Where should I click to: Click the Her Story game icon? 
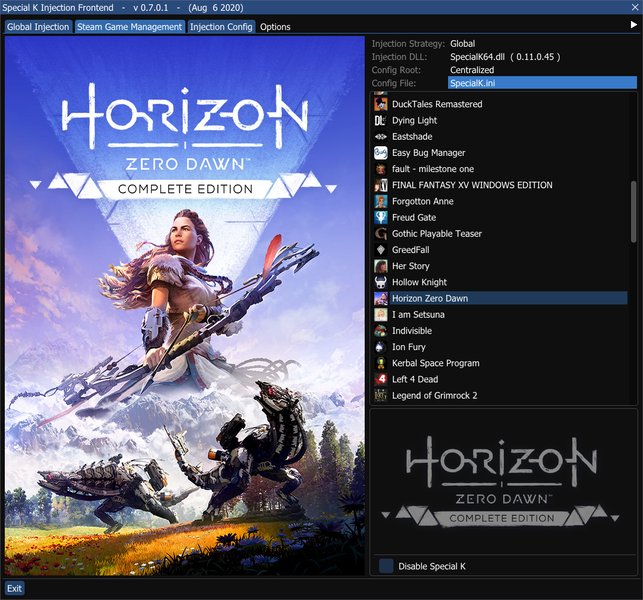coord(380,266)
